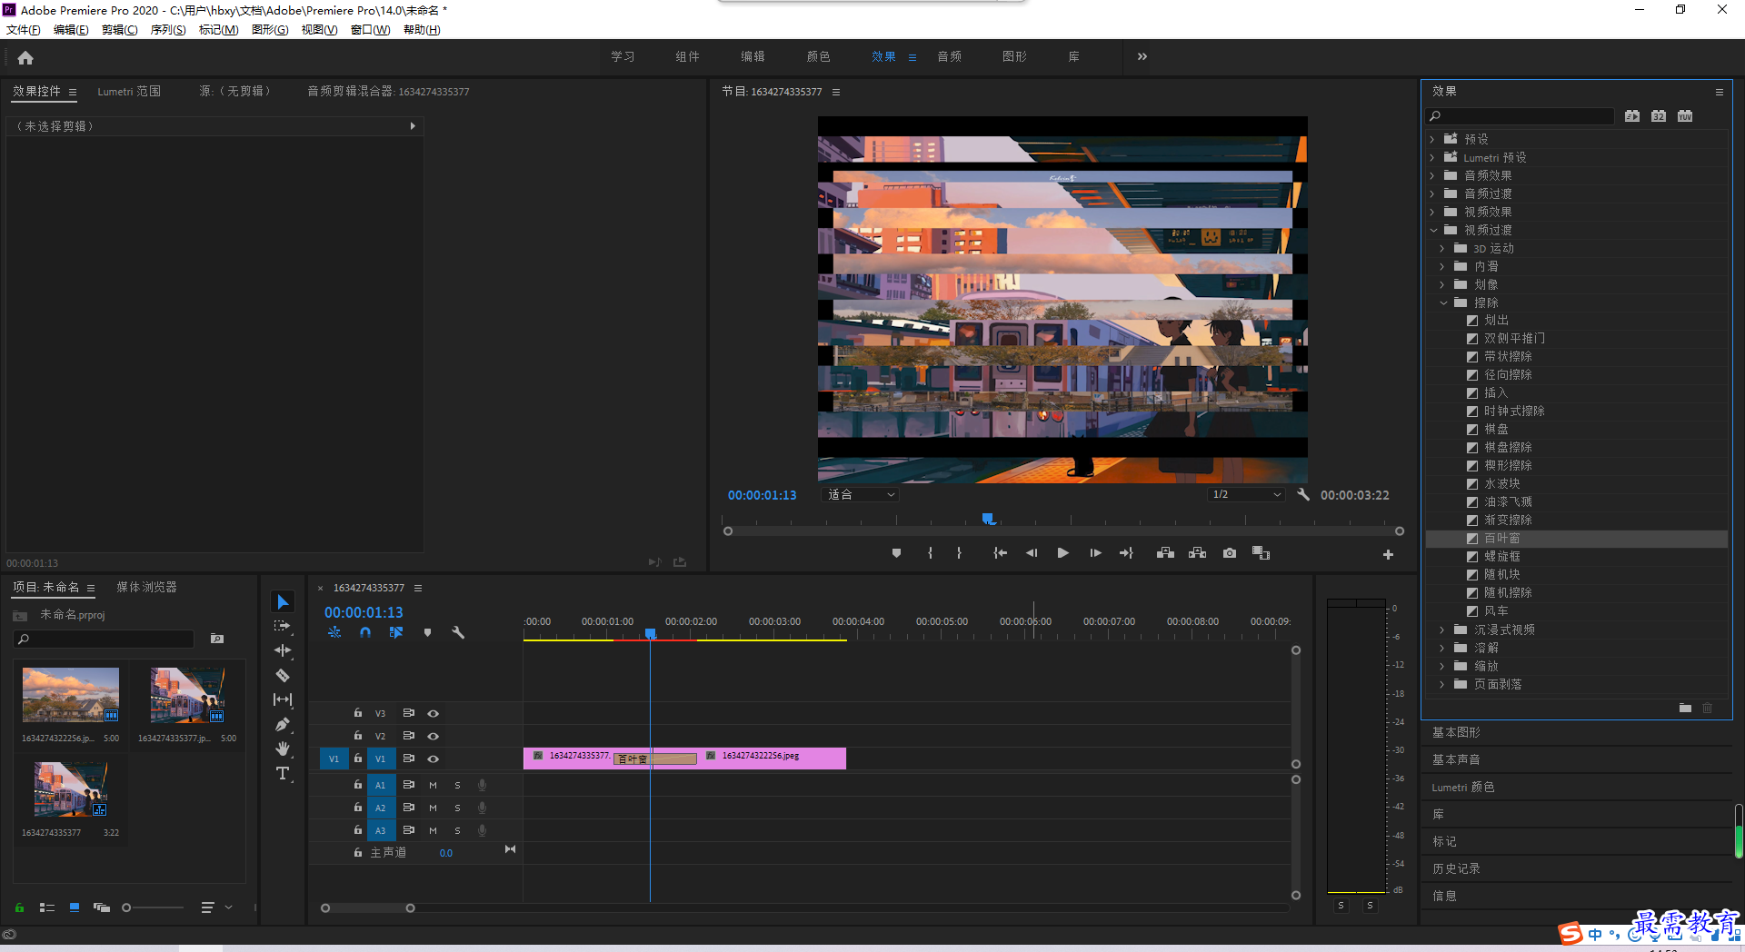Select the Type tool

282,773
